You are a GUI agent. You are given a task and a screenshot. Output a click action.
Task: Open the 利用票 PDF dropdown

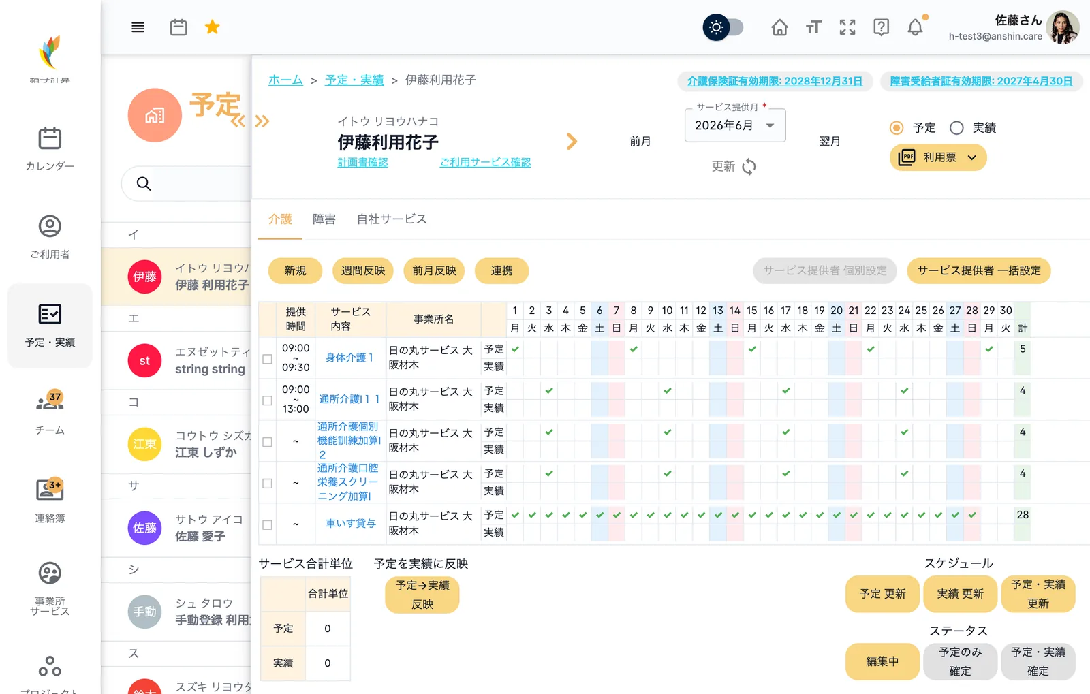[x=938, y=157]
